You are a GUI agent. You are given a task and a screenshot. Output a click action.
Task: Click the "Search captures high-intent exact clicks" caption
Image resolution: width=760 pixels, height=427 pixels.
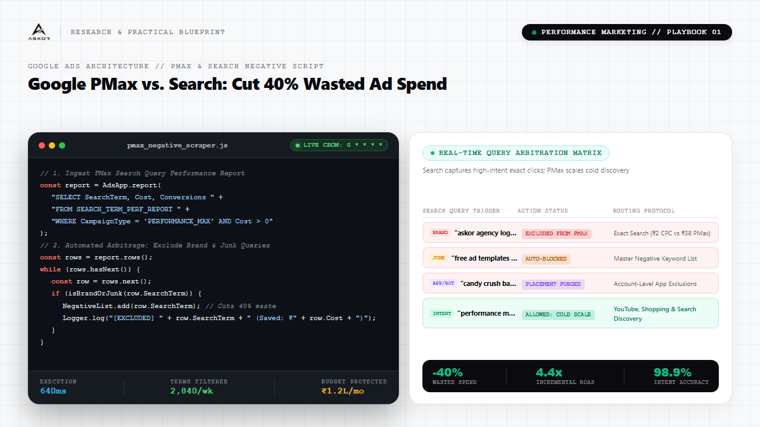point(526,170)
